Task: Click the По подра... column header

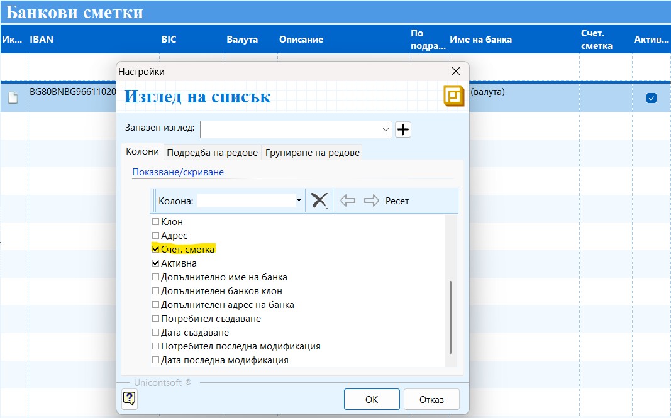Action: [428, 40]
